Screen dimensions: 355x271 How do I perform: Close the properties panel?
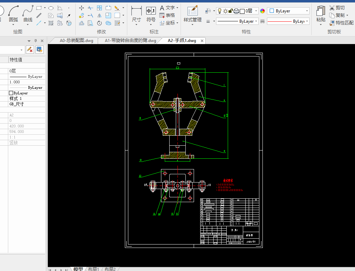(42, 41)
